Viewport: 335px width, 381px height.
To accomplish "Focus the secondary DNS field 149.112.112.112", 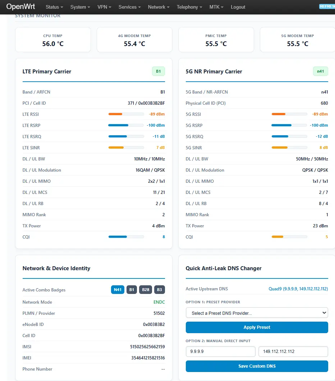I will point(293,351).
